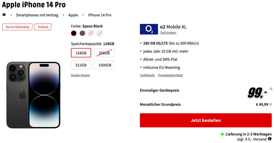Choose 128GB storage option

81,53
